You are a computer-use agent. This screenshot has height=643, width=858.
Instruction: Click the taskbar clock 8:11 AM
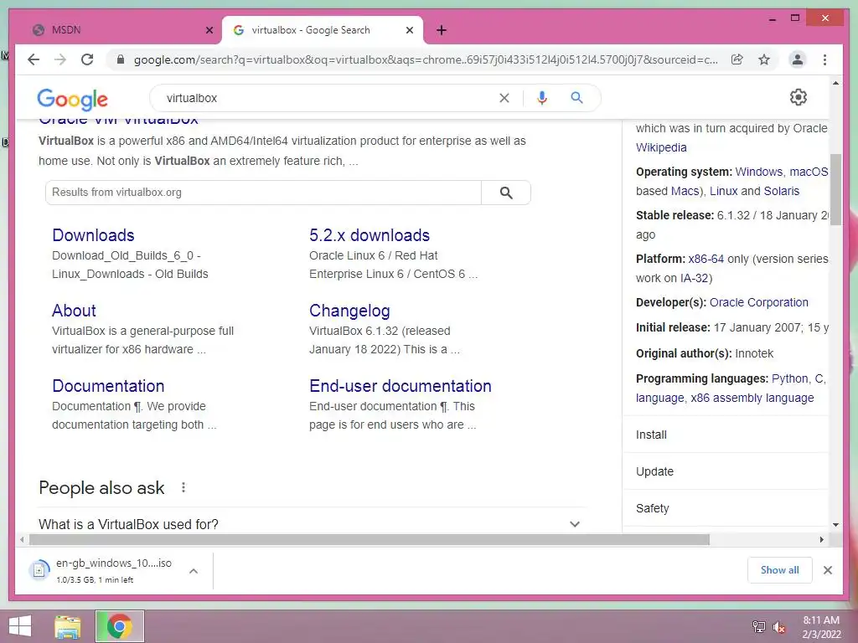pos(821,620)
